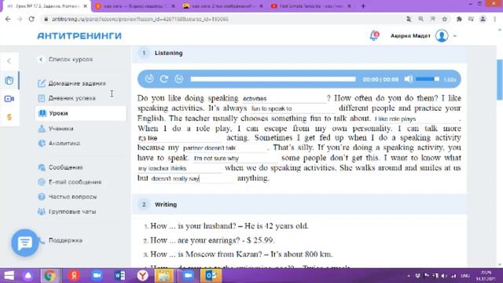Viewport: 503px width, 283px height.
Task: Open the blue chat bubble widget
Action: coord(24,243)
